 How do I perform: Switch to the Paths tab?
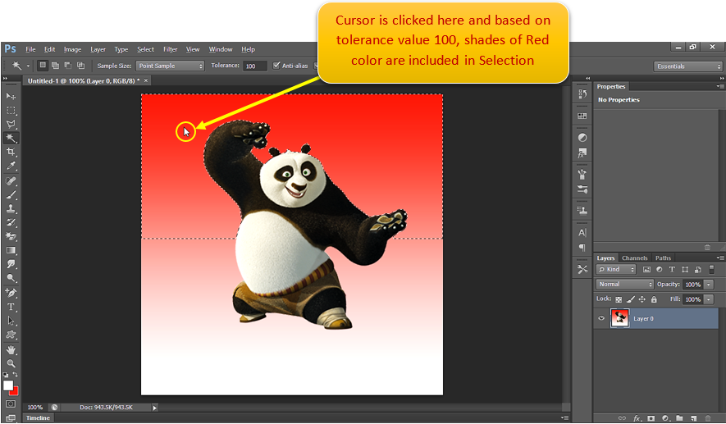point(663,258)
